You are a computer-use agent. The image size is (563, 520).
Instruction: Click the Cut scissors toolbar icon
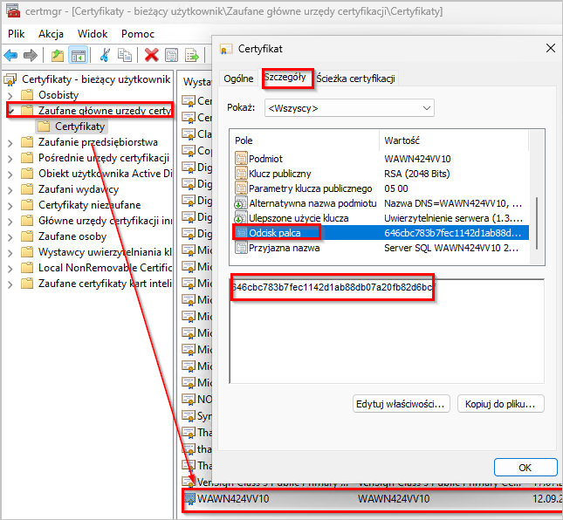[x=105, y=55]
